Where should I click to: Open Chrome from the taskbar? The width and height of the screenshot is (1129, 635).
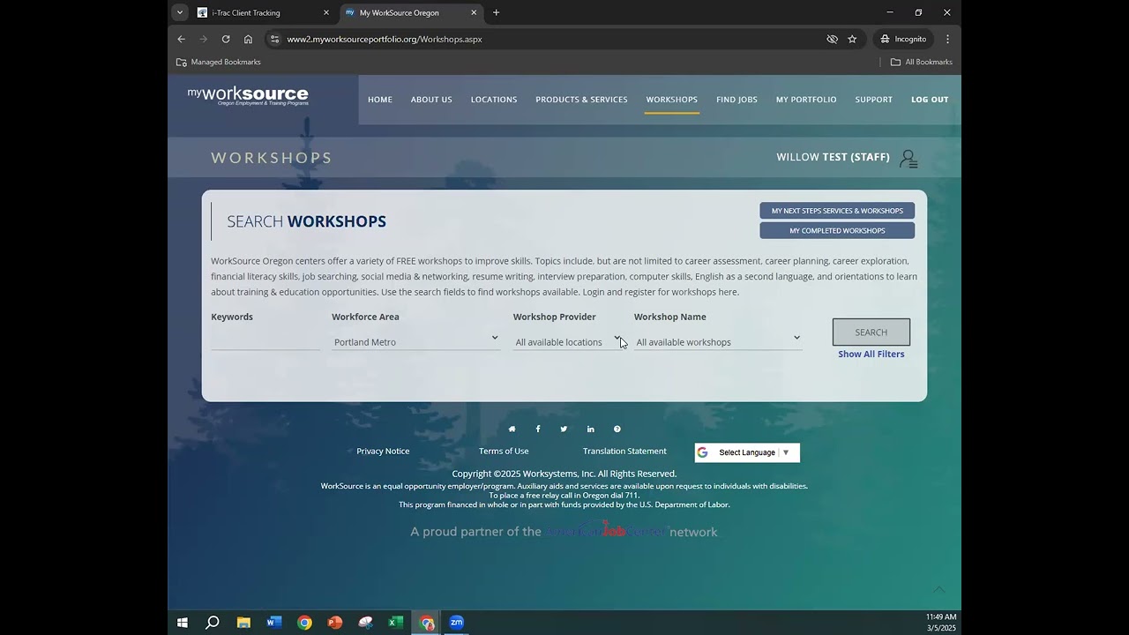(304, 623)
